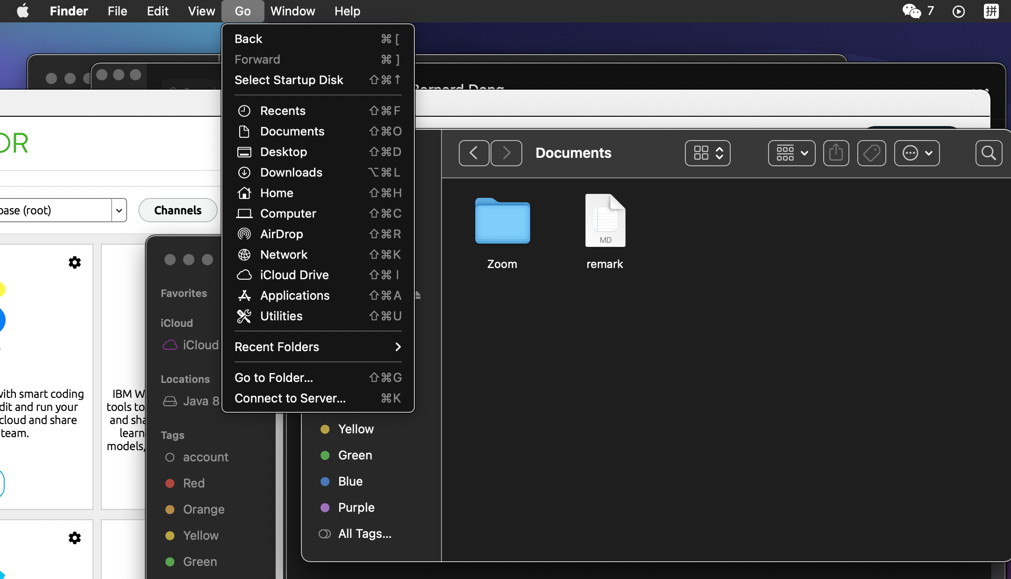Open the group-by options dropdown

pos(792,153)
